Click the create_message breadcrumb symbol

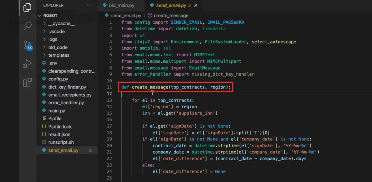click(171, 15)
